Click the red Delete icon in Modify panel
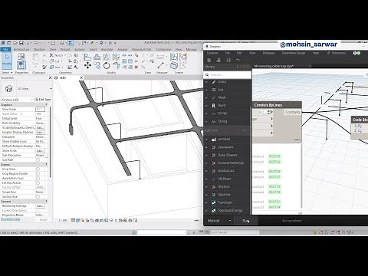 (x=136, y=67)
